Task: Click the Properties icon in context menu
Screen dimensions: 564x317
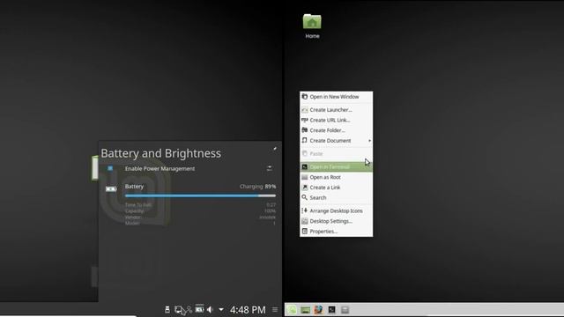Action: (305, 231)
